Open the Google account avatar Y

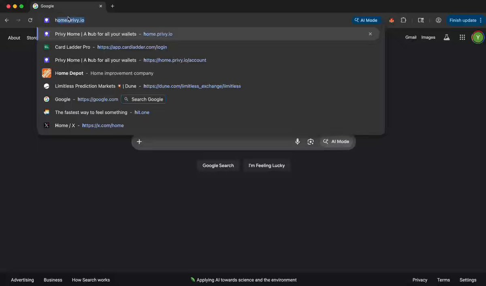coord(478,37)
